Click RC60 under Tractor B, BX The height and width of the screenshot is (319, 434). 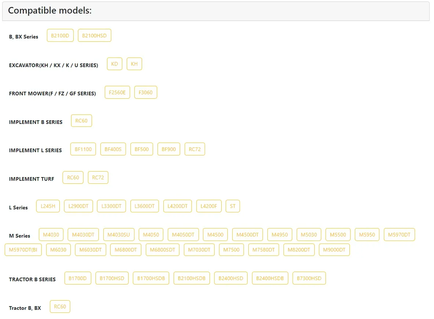60,307
